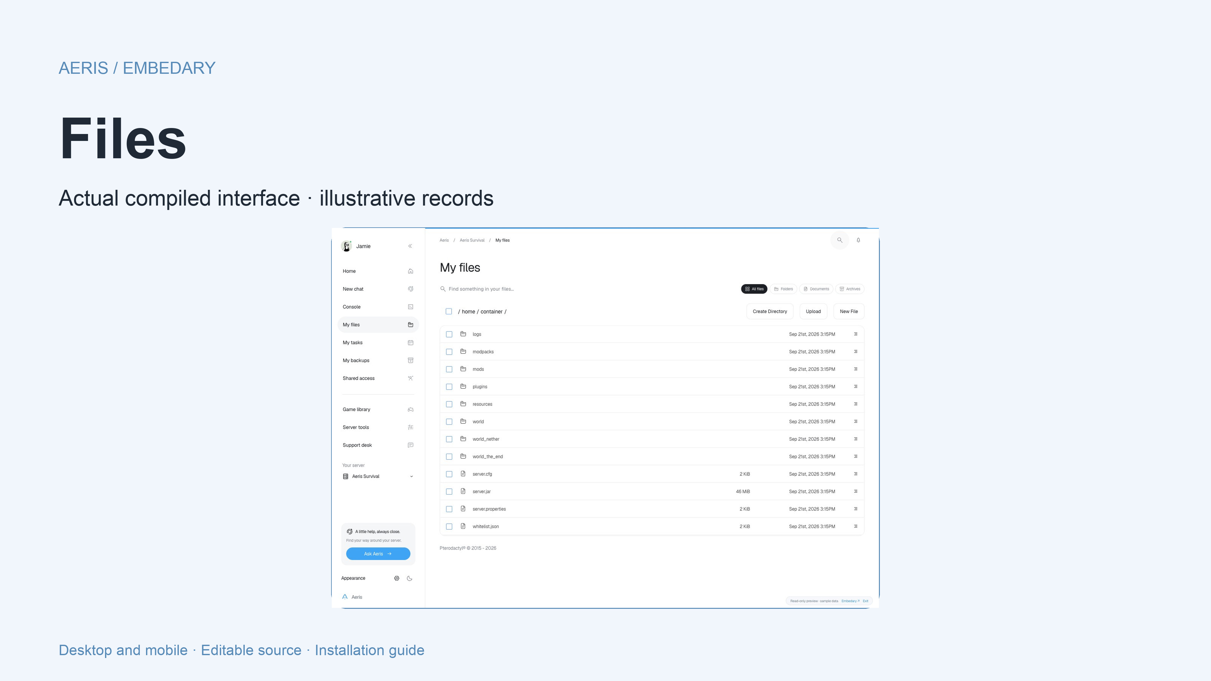
Task: Collapse the sidebar with the double chevron
Action: point(410,246)
